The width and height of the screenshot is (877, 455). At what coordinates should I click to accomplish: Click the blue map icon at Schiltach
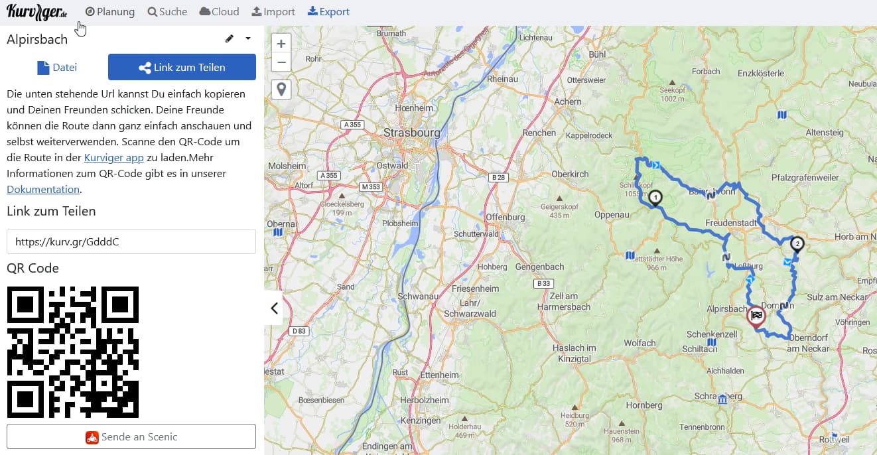click(712, 342)
